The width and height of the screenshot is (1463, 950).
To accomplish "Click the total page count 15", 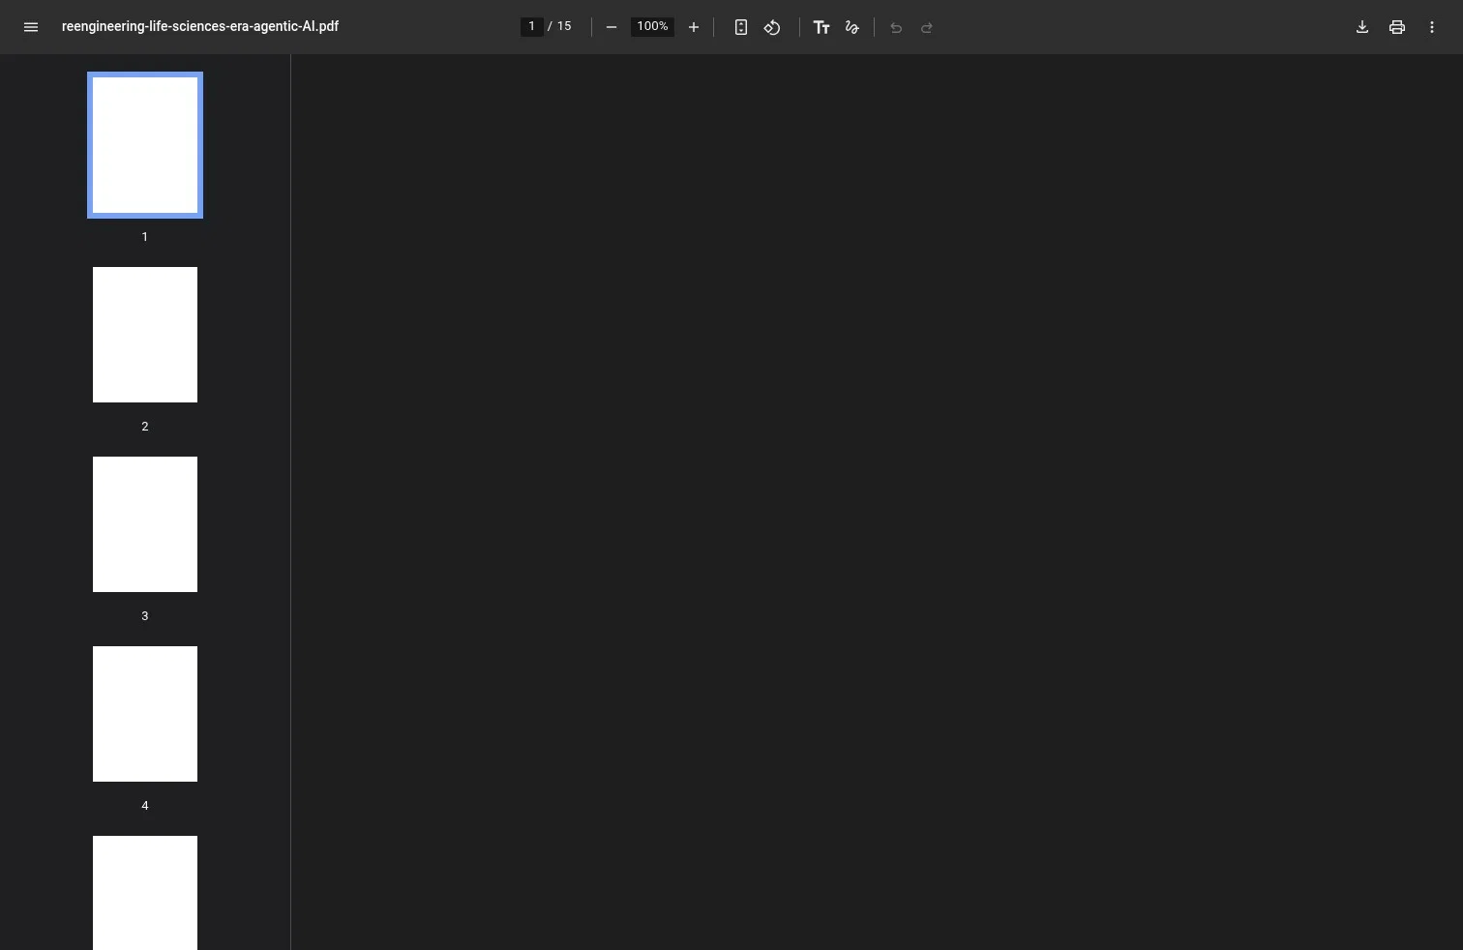I will (x=564, y=26).
